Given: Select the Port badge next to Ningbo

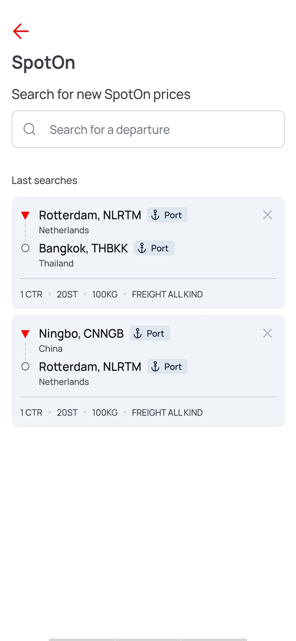Looking at the screenshot, I should pyautogui.click(x=149, y=333).
